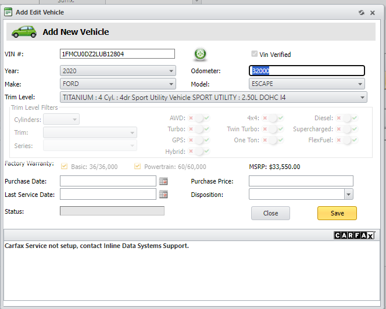
Task: Open the Model dropdown showing ESCAPE
Action: [307, 84]
